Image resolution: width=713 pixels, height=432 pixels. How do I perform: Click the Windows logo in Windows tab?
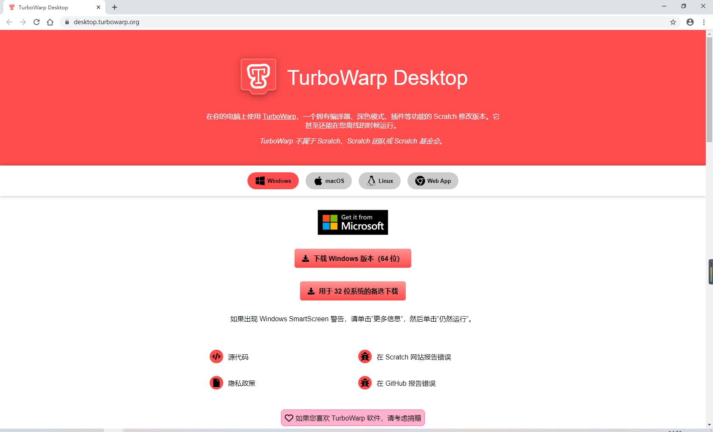(x=260, y=181)
